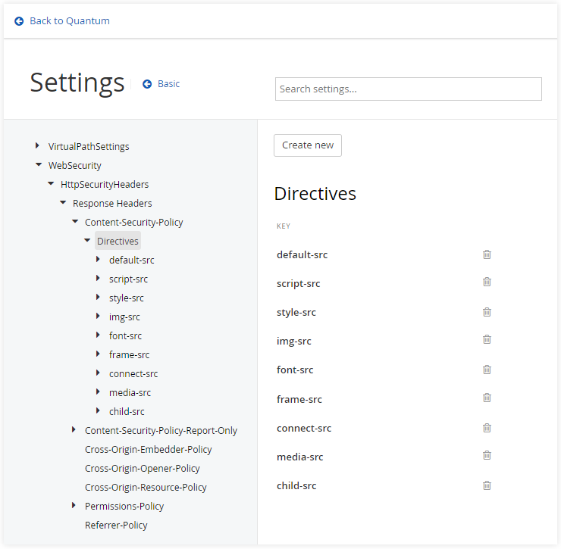Switch to Basic settings view
Screen dimensions: 561x549
[x=161, y=84]
